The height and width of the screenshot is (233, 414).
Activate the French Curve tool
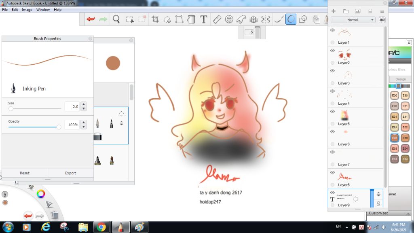(241, 19)
